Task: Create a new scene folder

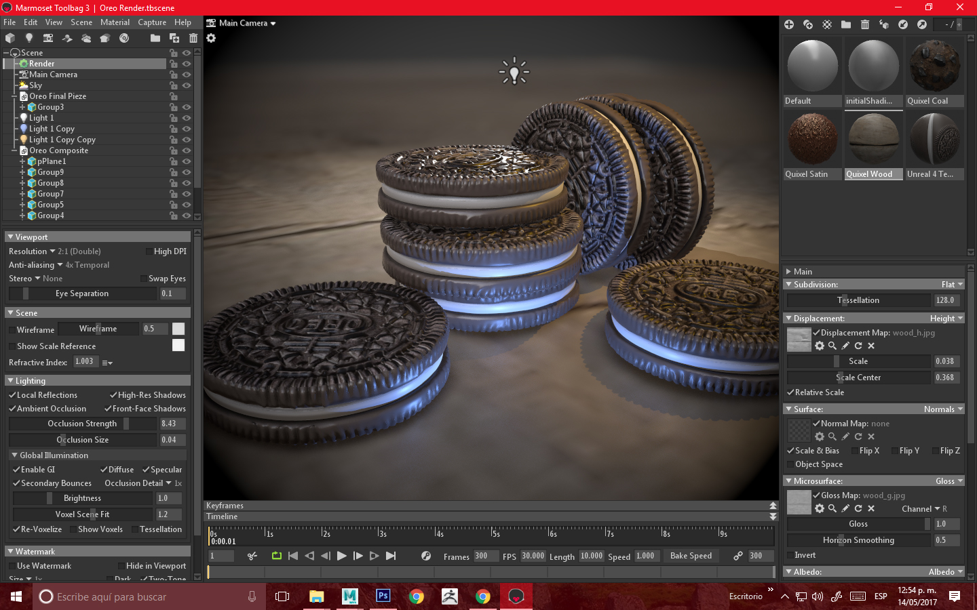Action: click(155, 38)
